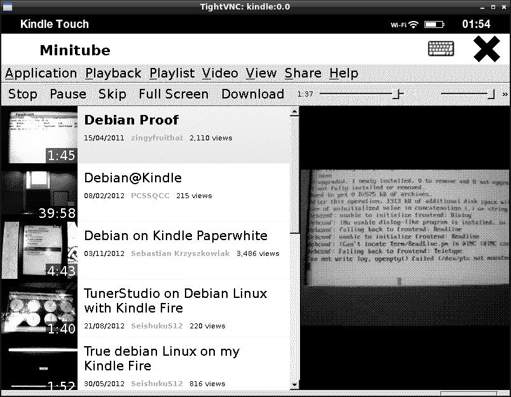Stop the playing video

[x=22, y=94]
